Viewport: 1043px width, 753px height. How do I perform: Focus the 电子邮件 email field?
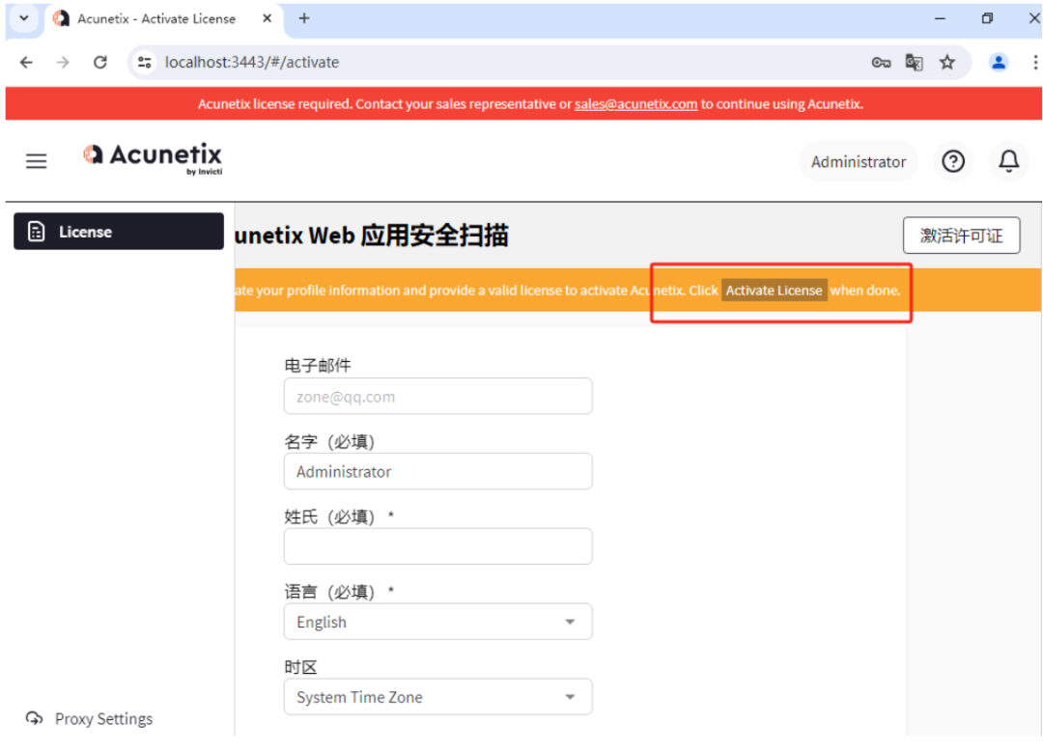pyautogui.click(x=437, y=397)
